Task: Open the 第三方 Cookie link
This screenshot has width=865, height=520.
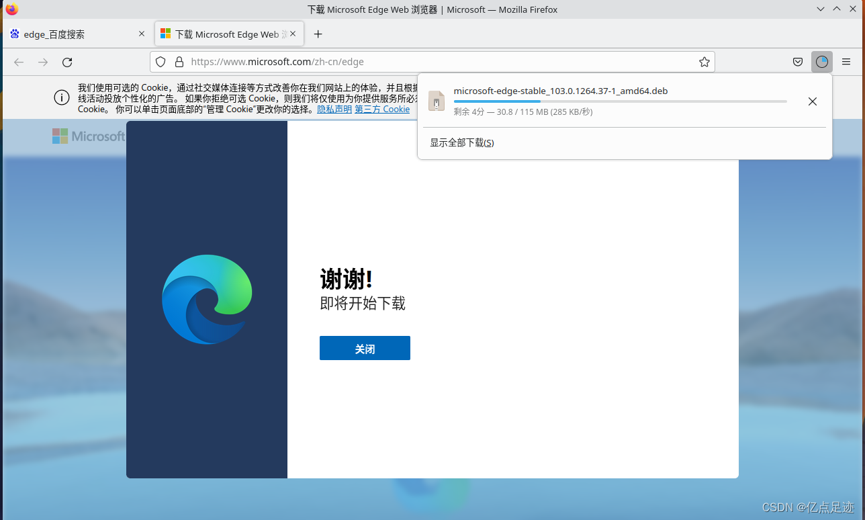Action: pos(382,109)
